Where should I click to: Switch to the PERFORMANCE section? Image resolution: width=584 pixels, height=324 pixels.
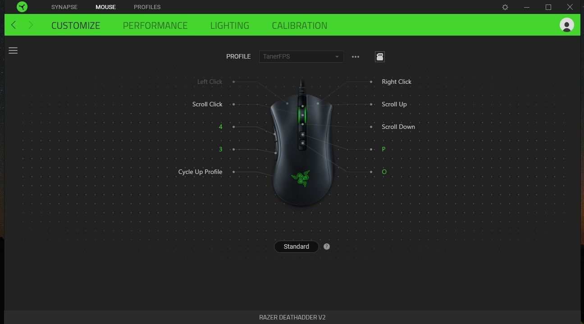[155, 26]
